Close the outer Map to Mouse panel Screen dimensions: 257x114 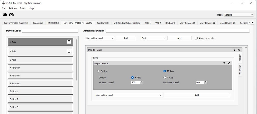coord(239,50)
